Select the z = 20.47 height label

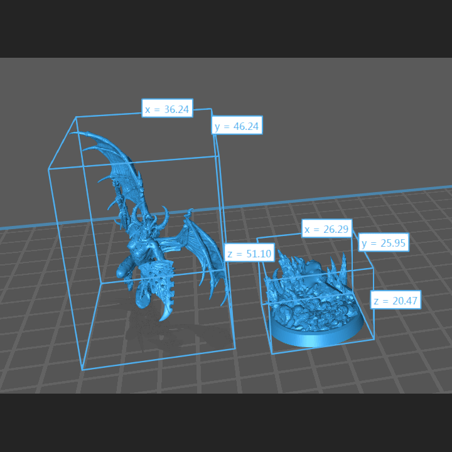[395, 301]
